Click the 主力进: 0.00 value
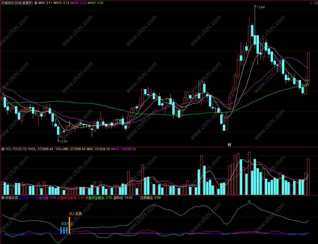Image resolution: width=318 pixels, height=244 pixels. pos(48,198)
